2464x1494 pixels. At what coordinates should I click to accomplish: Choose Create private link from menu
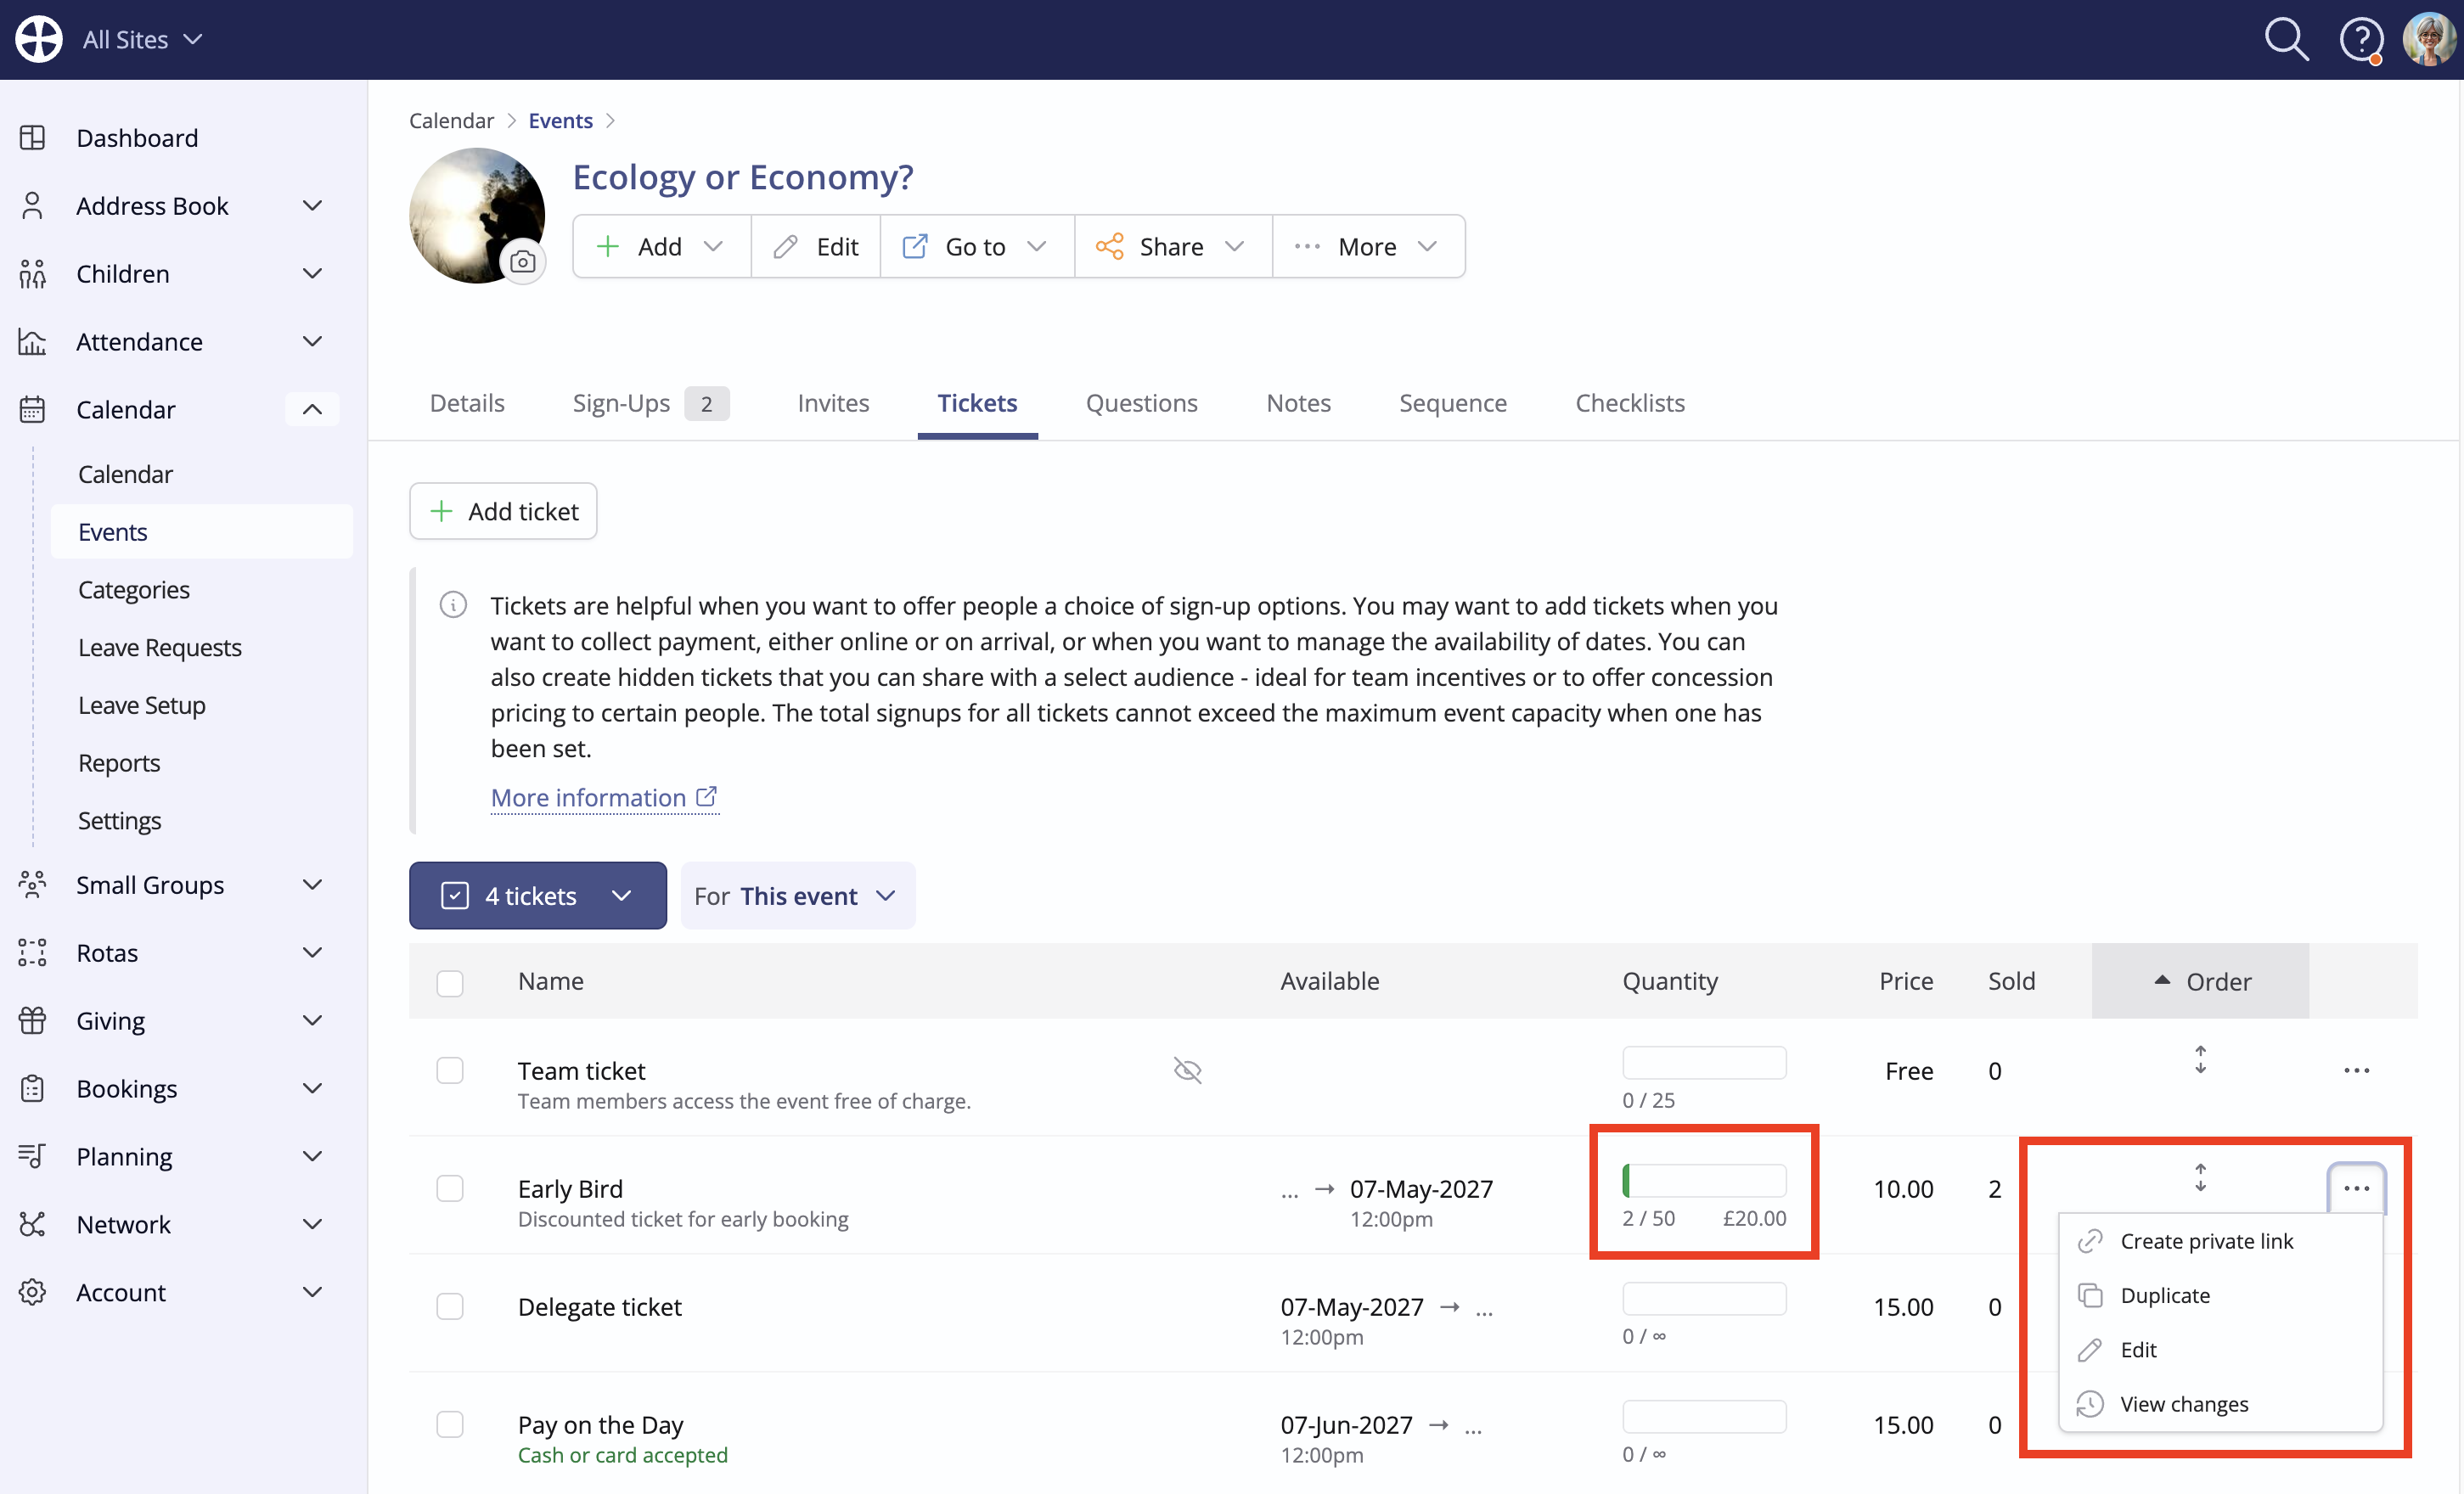click(2221, 1241)
